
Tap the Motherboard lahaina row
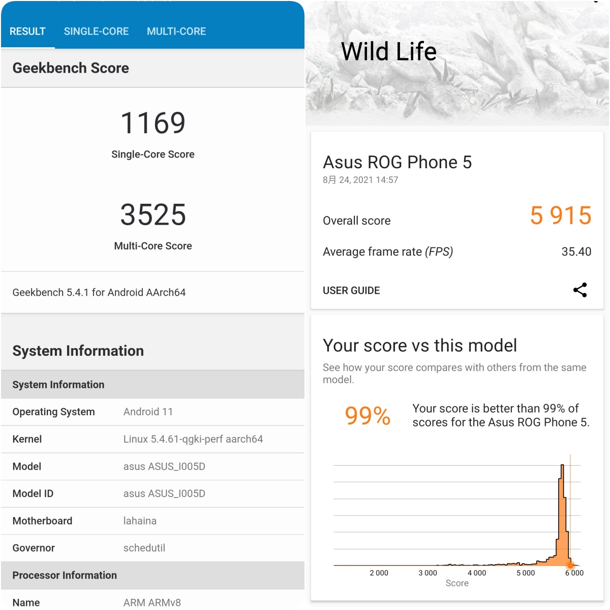(152, 521)
